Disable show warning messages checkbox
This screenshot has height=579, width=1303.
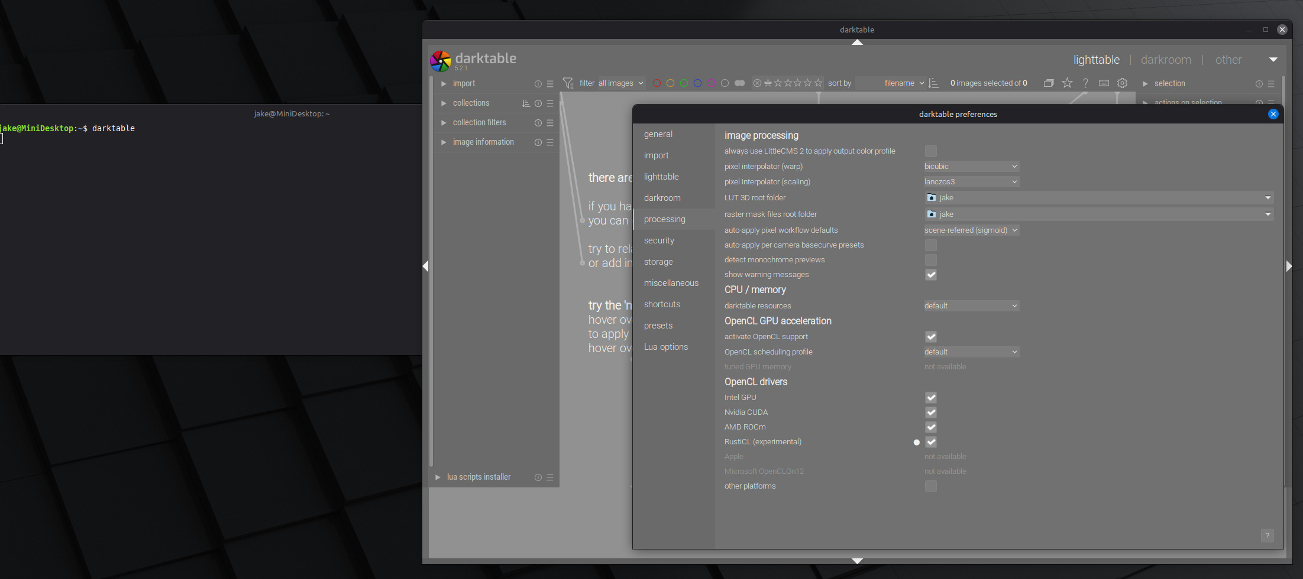(931, 275)
